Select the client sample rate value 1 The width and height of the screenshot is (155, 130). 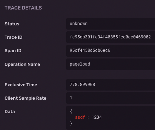pyautogui.click(x=71, y=98)
